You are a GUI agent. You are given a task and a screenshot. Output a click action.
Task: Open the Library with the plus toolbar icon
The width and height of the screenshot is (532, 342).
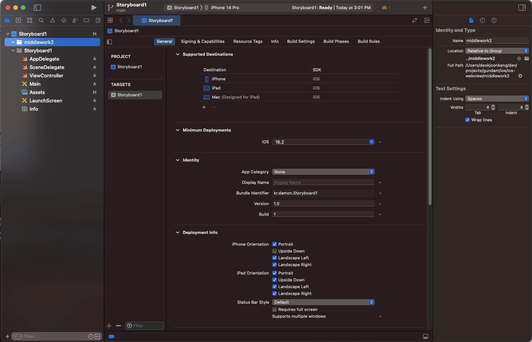425,8
